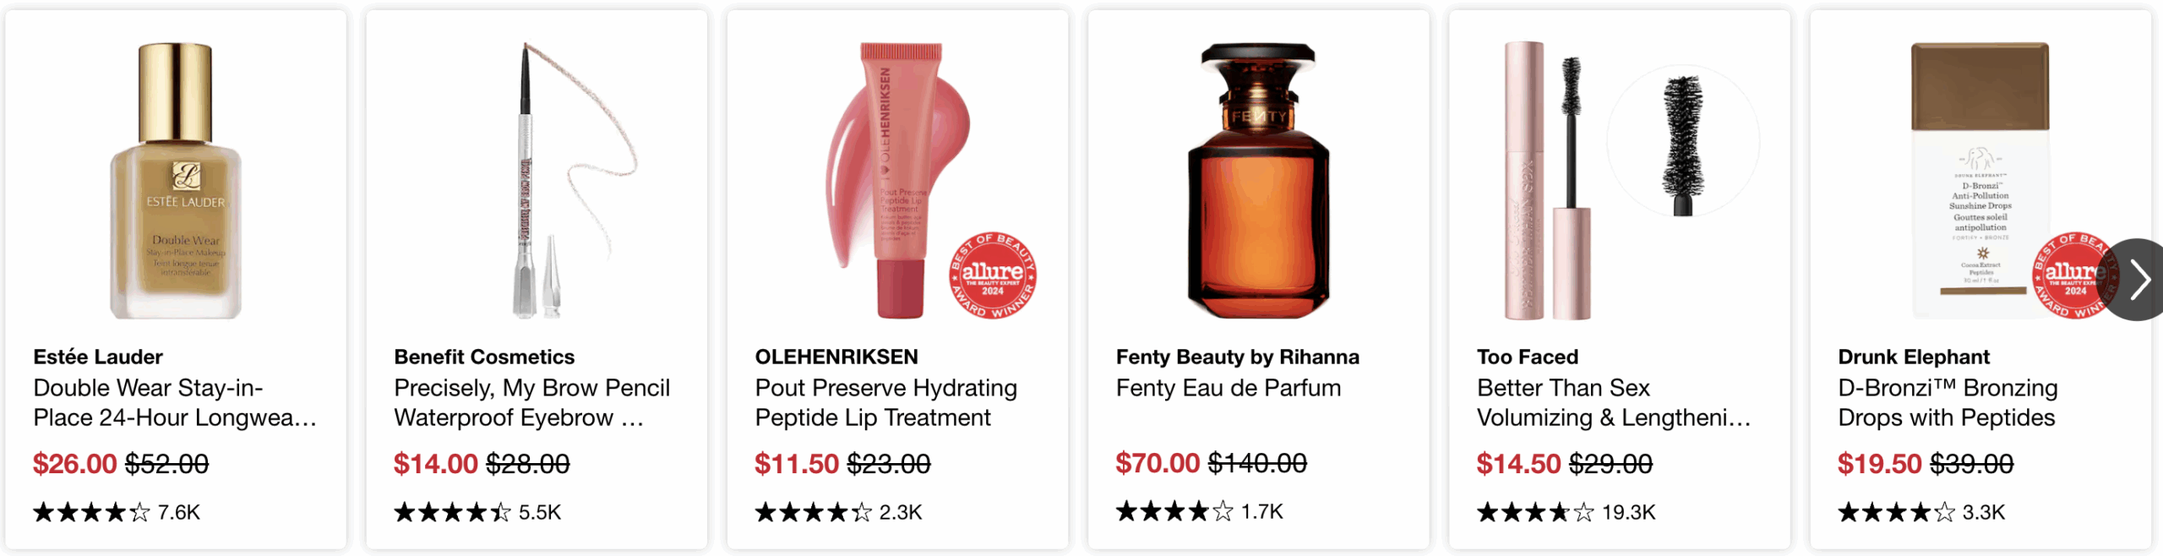Open the Double Wear Stay-in-Place product title
Viewport: 2163px width, 556px height.
point(175,402)
